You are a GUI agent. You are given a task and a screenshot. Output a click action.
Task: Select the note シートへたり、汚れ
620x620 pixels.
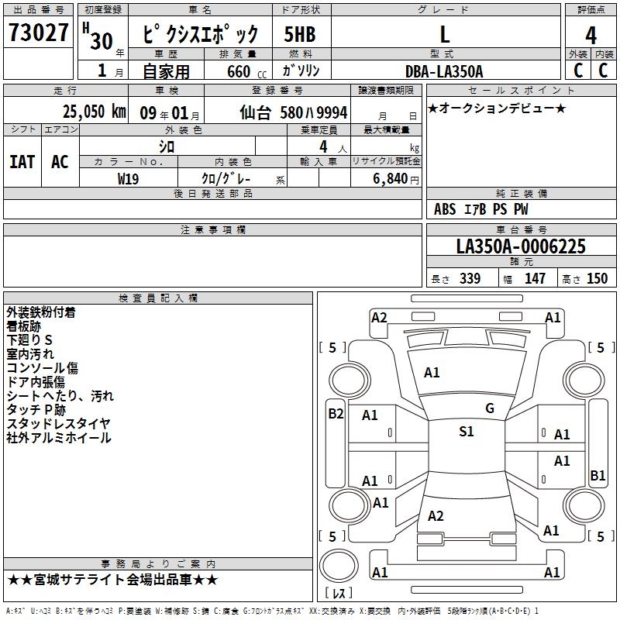point(60,396)
